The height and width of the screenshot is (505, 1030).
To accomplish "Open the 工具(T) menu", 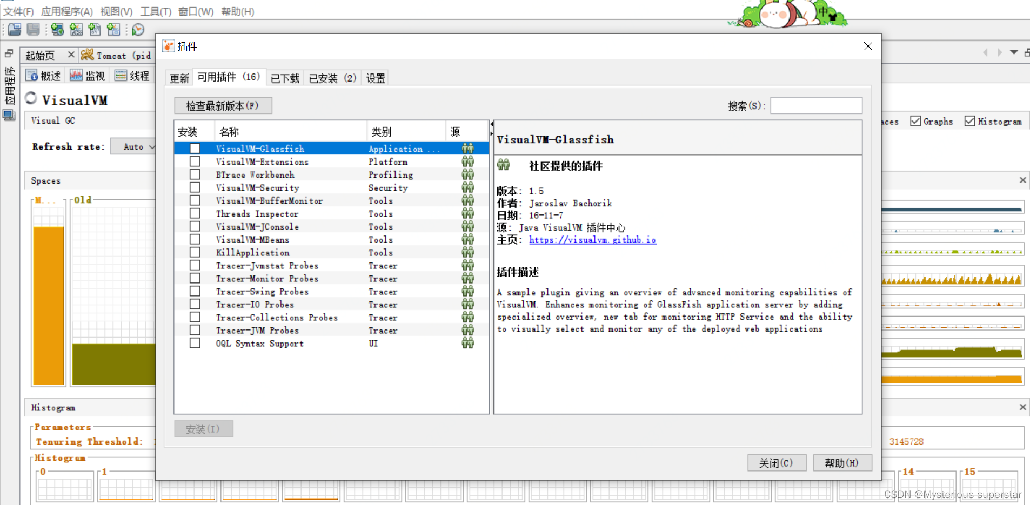I will (x=156, y=11).
